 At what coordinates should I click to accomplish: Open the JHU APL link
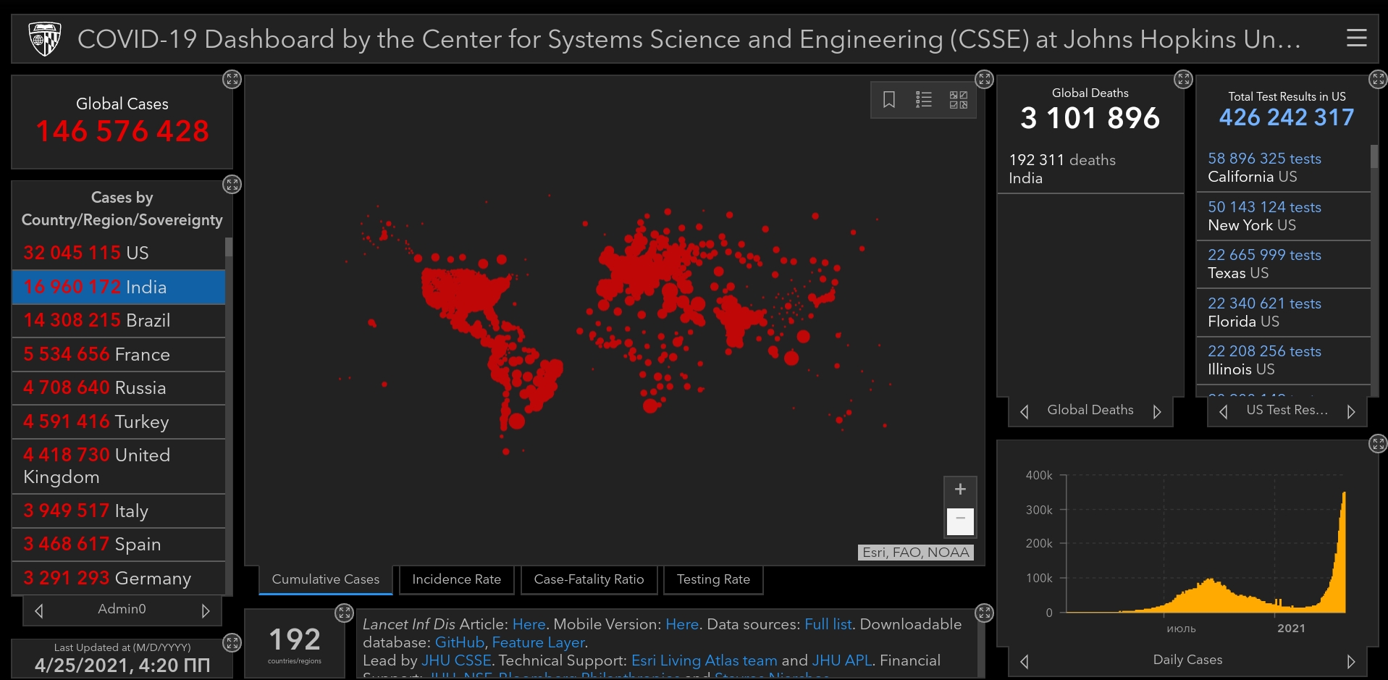[842, 660]
